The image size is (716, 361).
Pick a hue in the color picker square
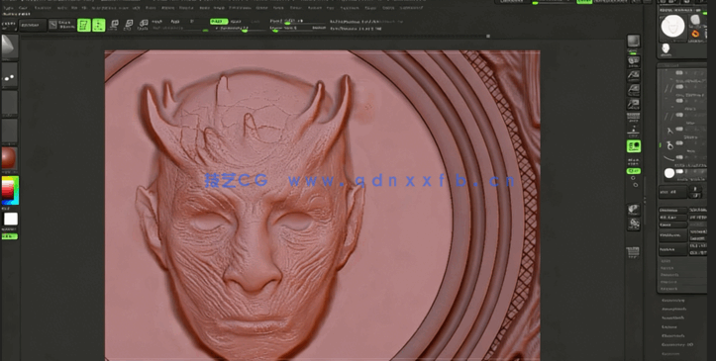(10, 190)
